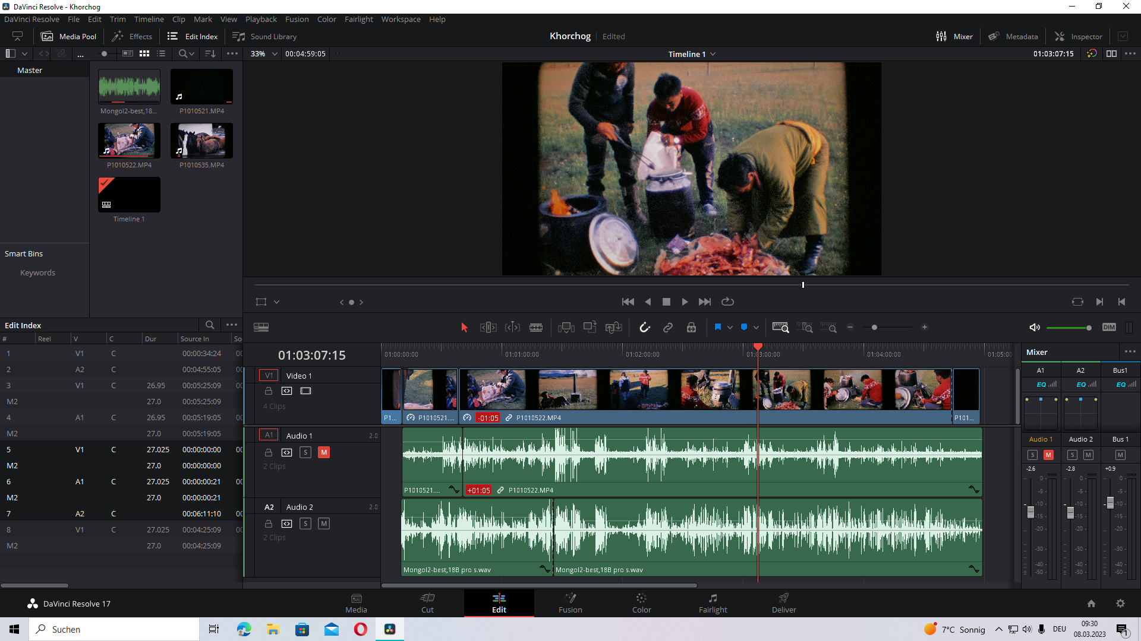Open viewer zoom 33% dropdown
Viewport: 1141px width, 641px height.
click(x=265, y=54)
